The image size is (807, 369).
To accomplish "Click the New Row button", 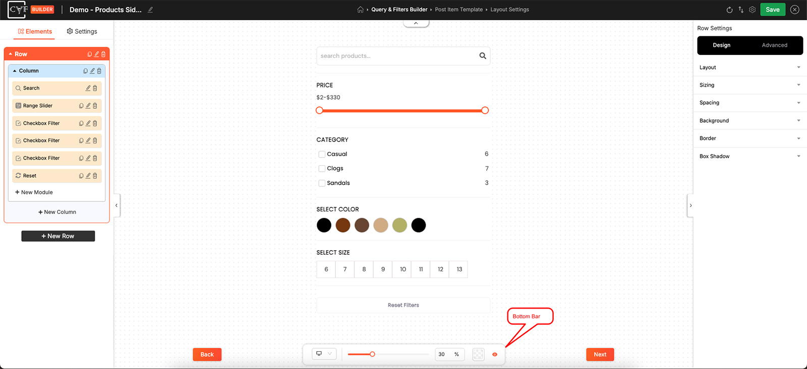I will tap(58, 236).
